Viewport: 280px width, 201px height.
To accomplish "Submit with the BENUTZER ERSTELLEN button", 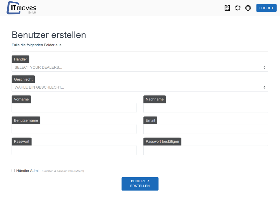I will click(140, 184).
